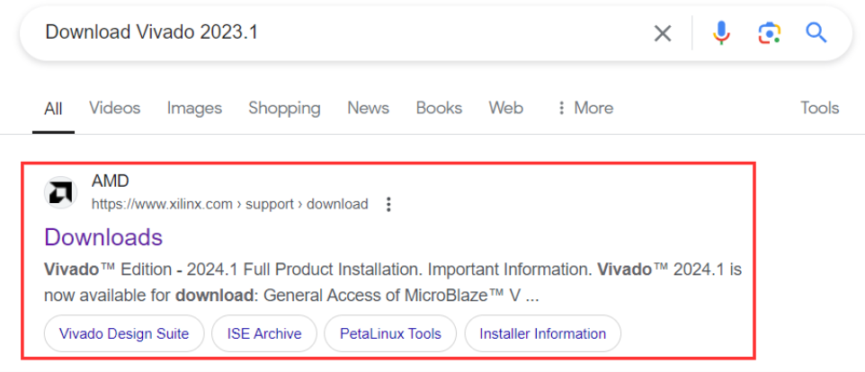
Task: Select the Web results tab
Action: 506,108
